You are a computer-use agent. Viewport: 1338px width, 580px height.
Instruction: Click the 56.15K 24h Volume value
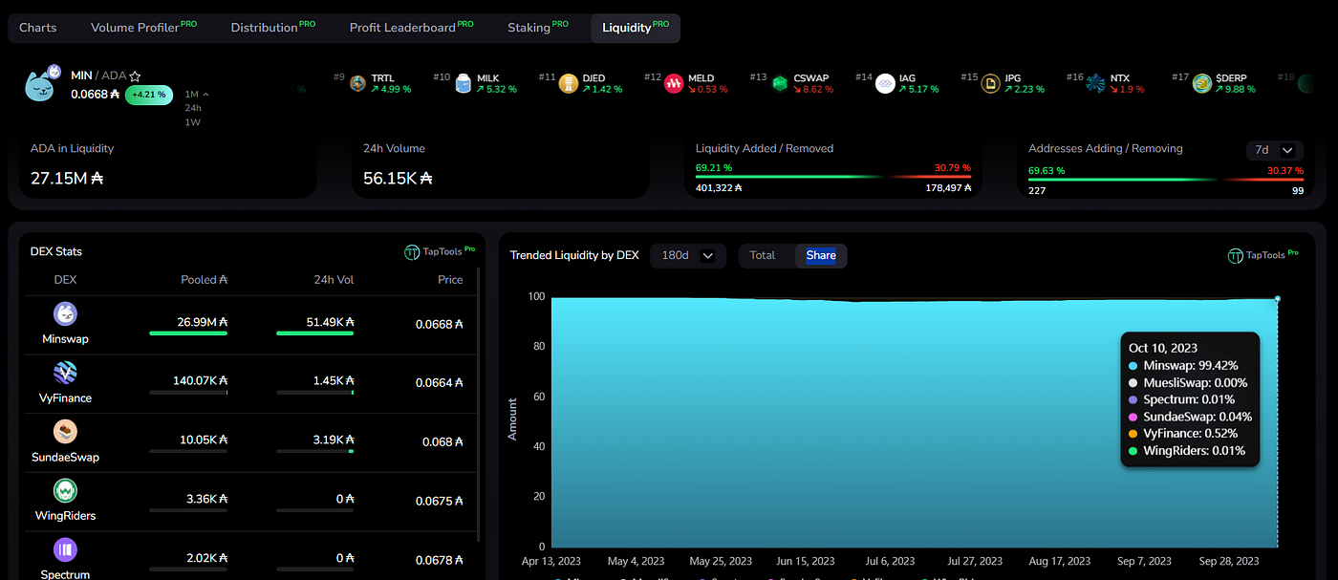399,178
